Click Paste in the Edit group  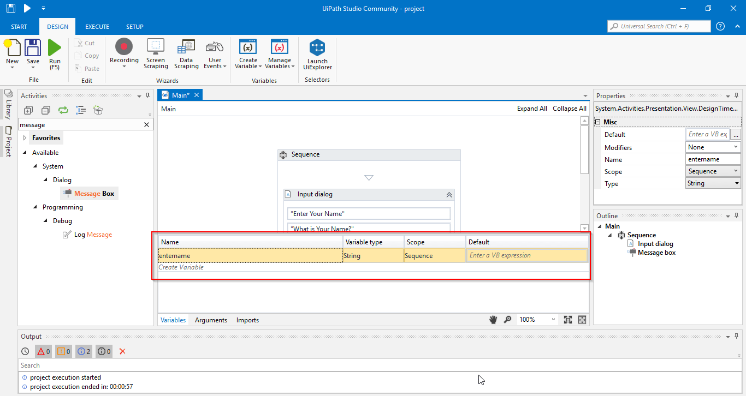click(x=87, y=69)
